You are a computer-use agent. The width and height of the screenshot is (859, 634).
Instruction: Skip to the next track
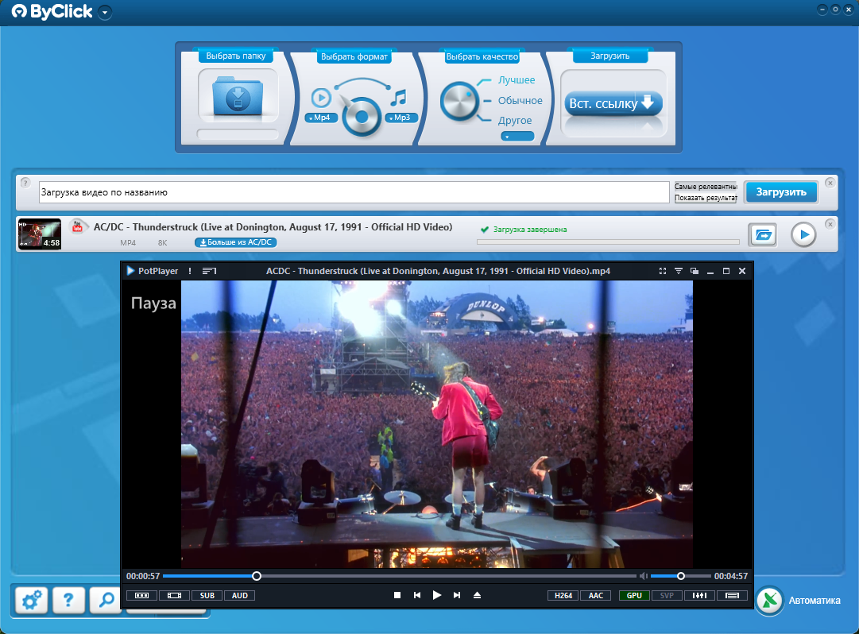457,595
